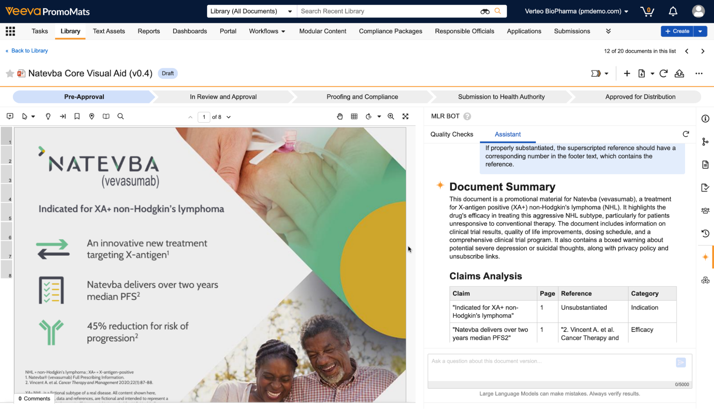The height and width of the screenshot is (409, 714).
Task: Click the rotate page icon
Action: (369, 116)
